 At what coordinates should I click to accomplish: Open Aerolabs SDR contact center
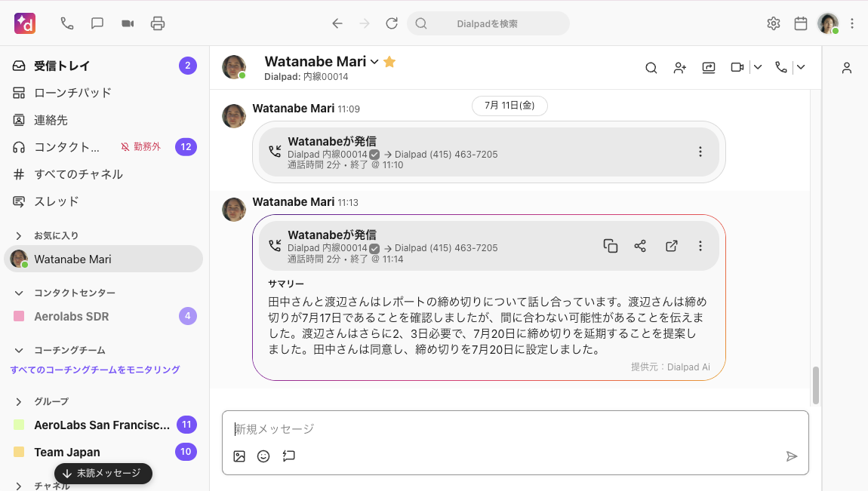[104, 316]
